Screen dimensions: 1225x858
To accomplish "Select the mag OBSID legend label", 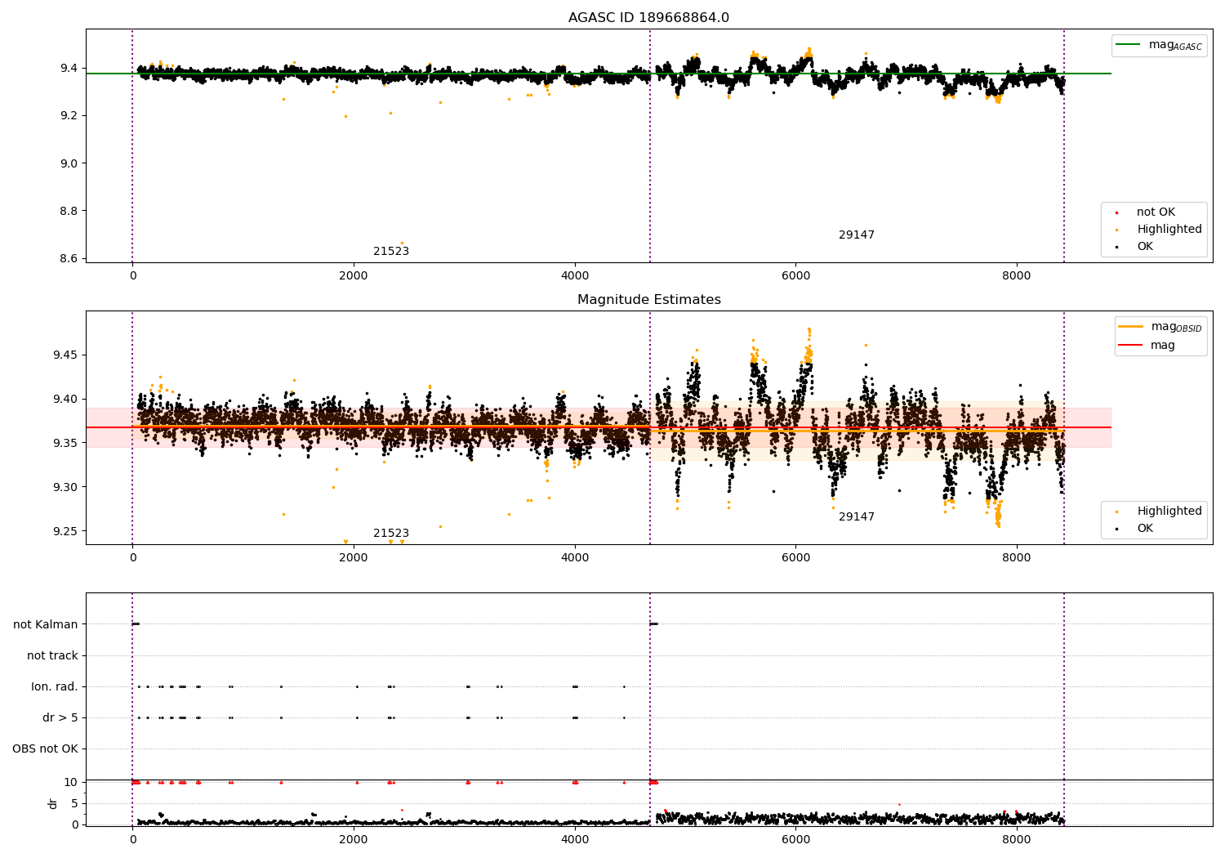I will click(1177, 327).
